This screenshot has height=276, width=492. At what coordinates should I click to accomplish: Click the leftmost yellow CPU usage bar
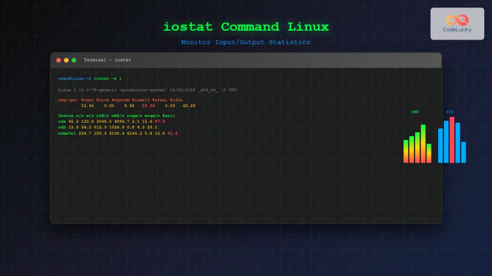pyautogui.click(x=406, y=151)
